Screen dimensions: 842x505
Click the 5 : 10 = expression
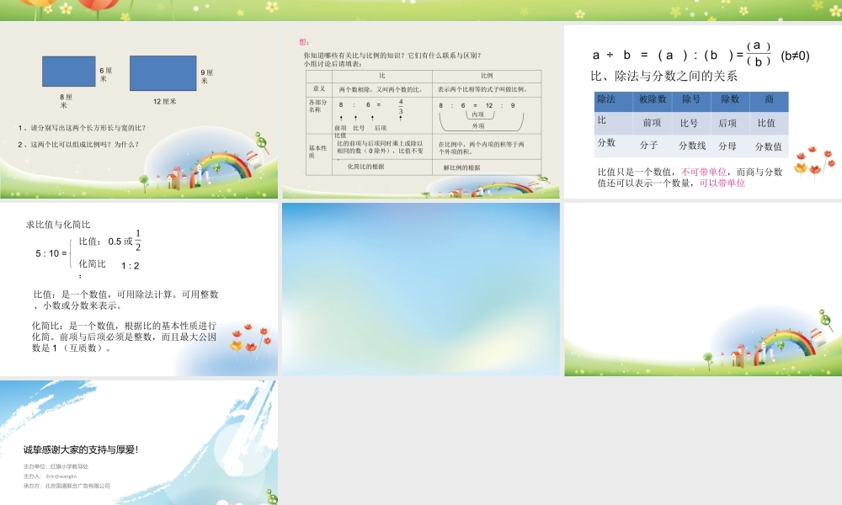51,253
